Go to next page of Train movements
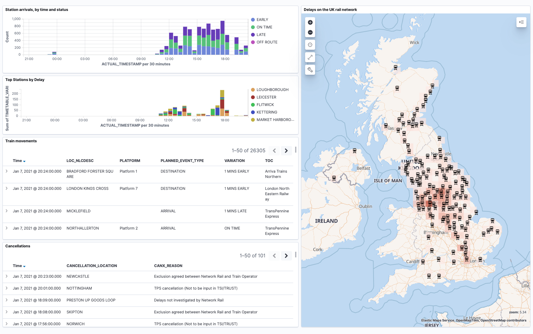 point(286,151)
